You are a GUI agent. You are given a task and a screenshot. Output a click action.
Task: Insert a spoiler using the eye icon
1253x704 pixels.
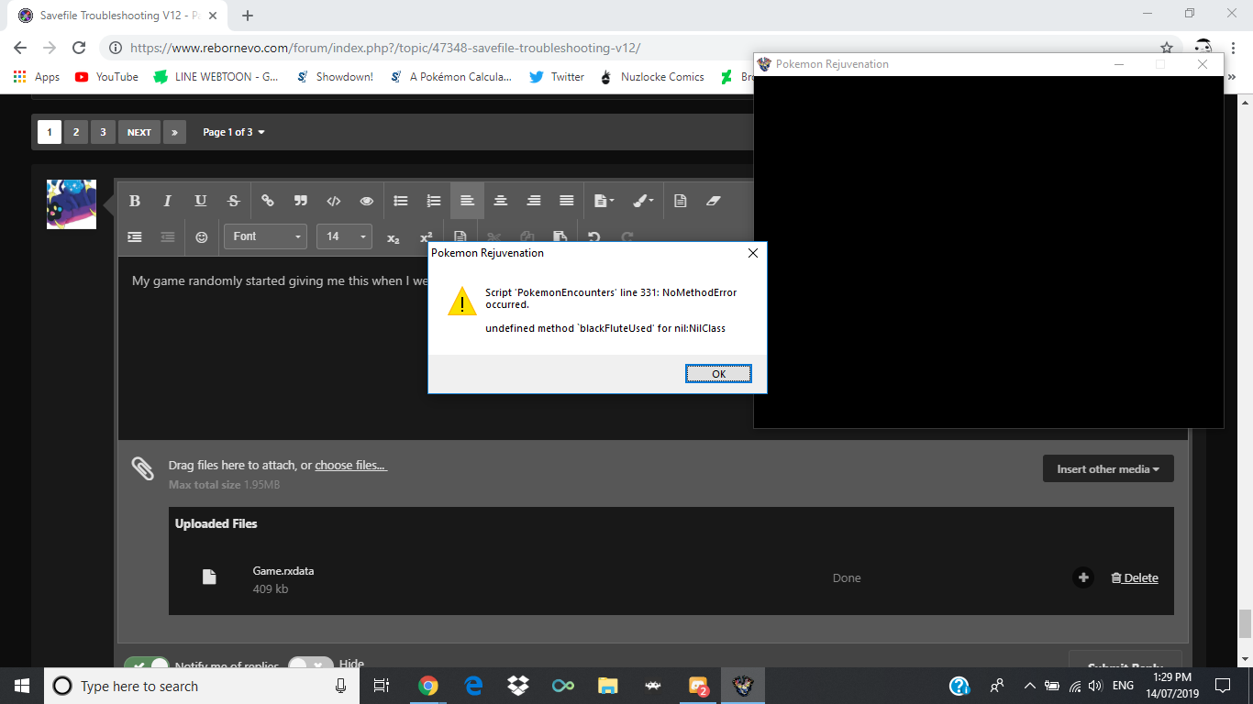pyautogui.click(x=367, y=201)
